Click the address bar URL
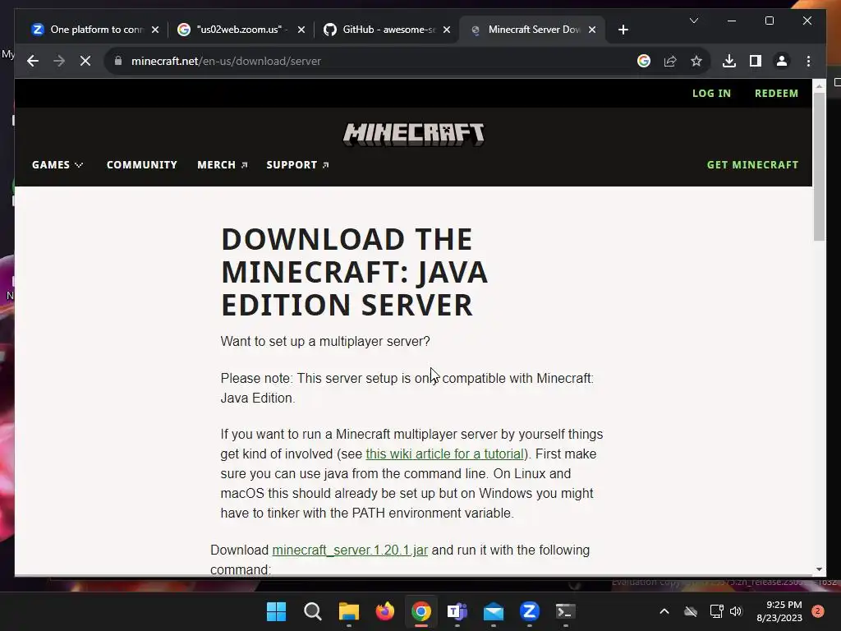 (x=226, y=61)
